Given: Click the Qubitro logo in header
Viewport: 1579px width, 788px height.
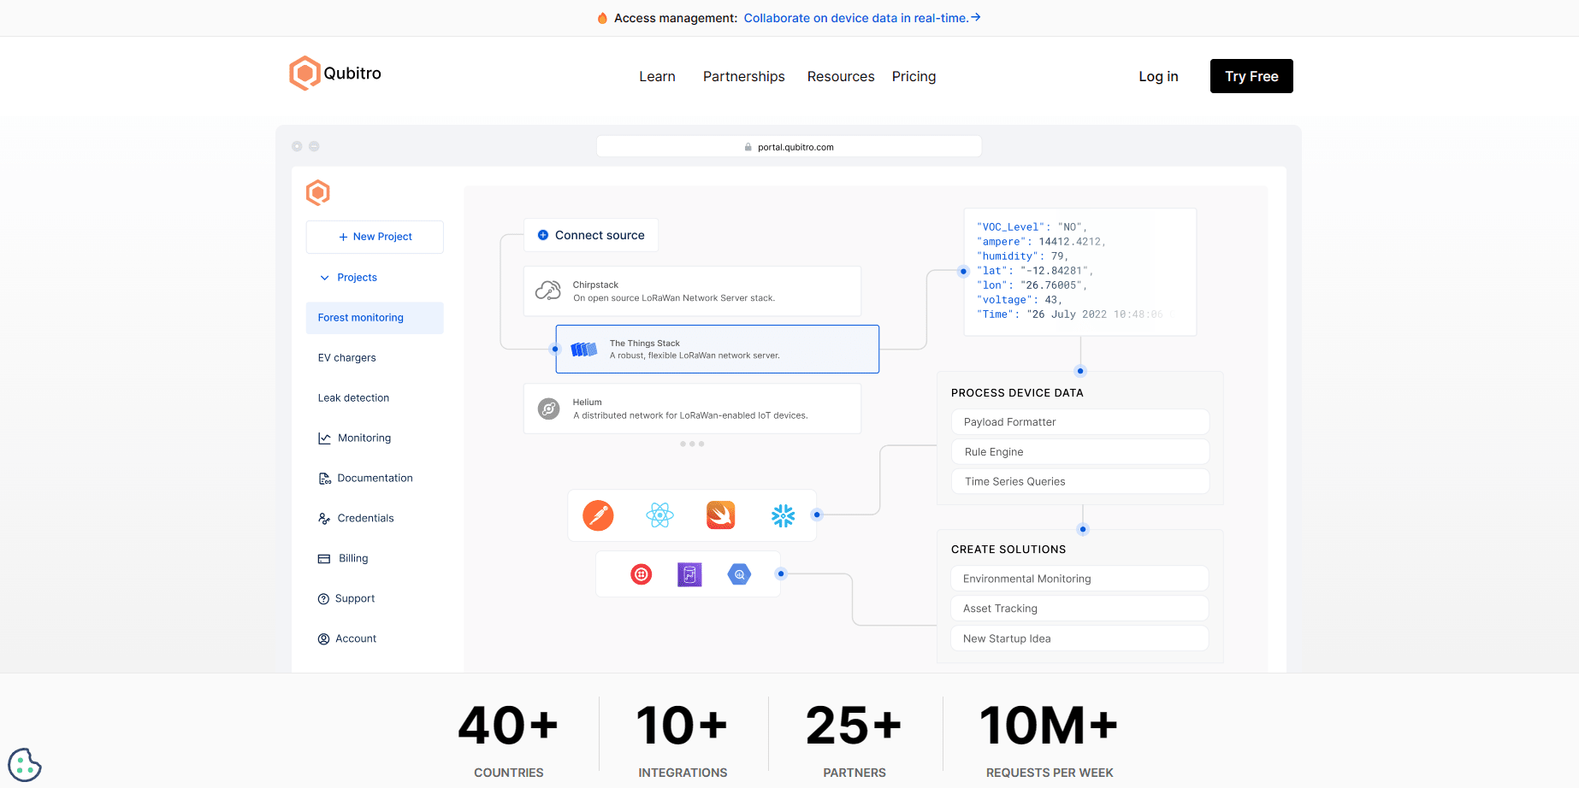Looking at the screenshot, I should pos(335,74).
